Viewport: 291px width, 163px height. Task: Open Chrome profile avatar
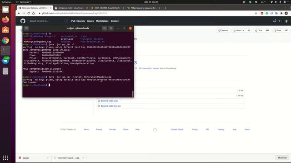286,13
